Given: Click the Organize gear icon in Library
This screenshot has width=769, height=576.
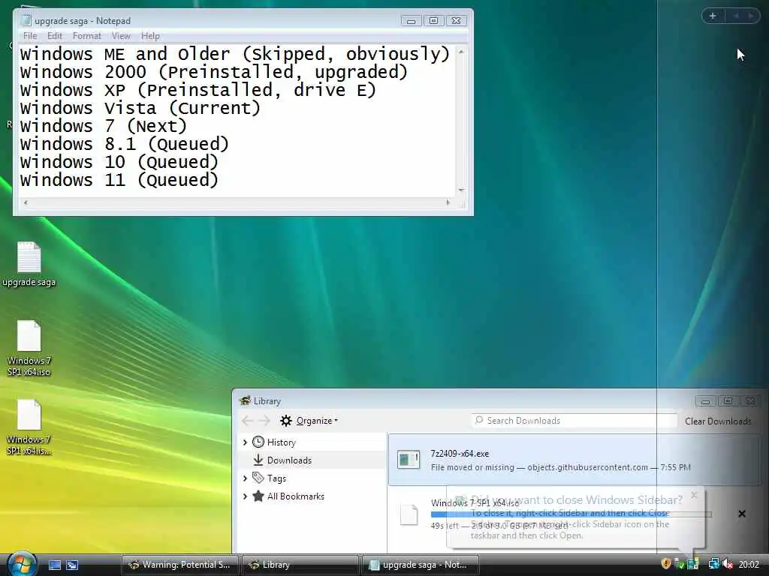Looking at the screenshot, I should (286, 421).
